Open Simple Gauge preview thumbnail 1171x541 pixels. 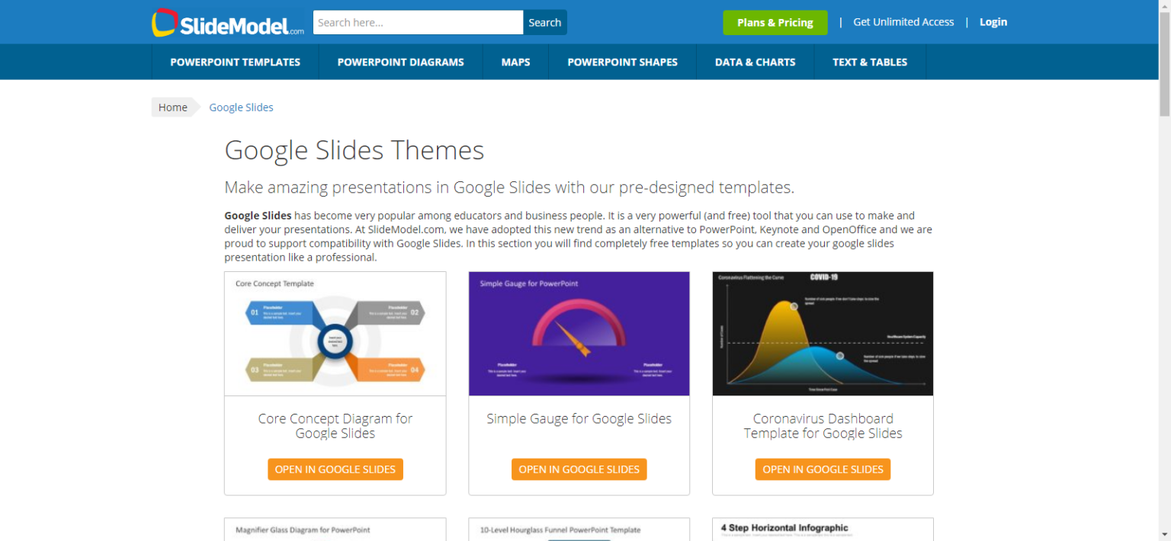tap(579, 334)
